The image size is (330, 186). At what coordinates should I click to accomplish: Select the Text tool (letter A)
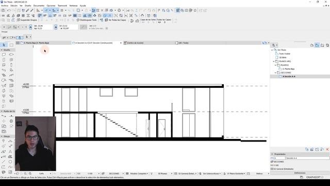click(10, 151)
